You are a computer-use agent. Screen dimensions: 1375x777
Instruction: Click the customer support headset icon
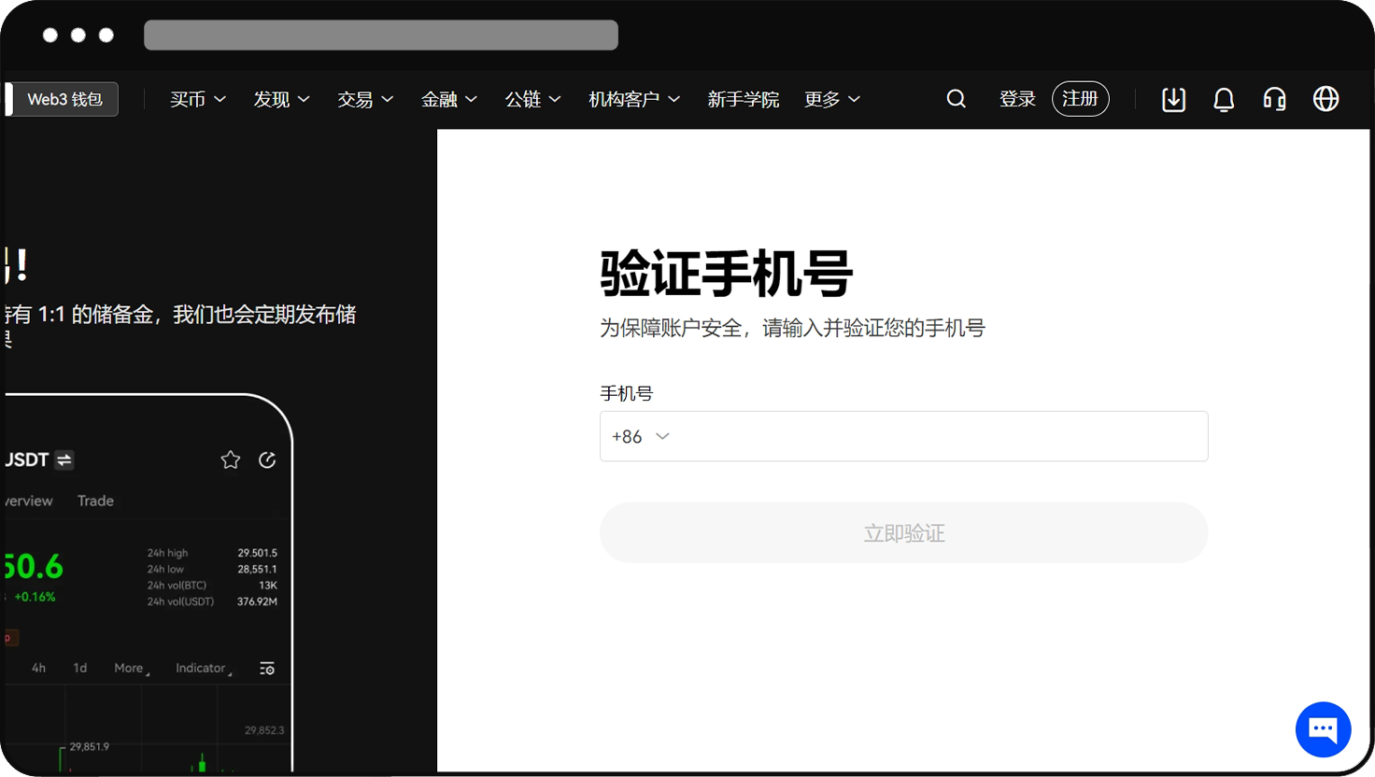1274,98
